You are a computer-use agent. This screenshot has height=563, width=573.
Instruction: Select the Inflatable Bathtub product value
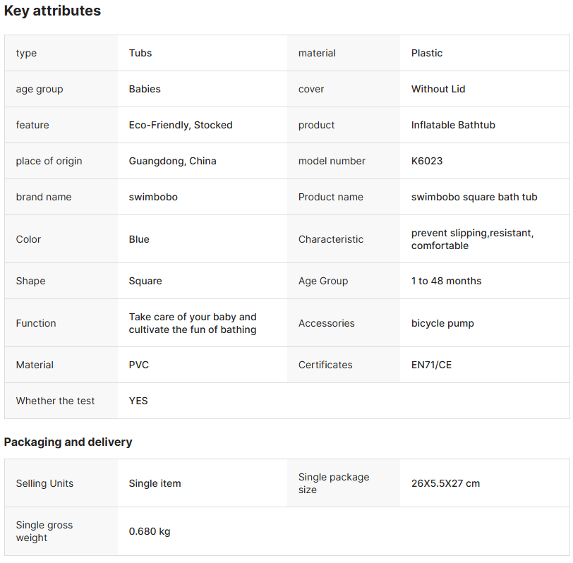pyautogui.click(x=453, y=125)
